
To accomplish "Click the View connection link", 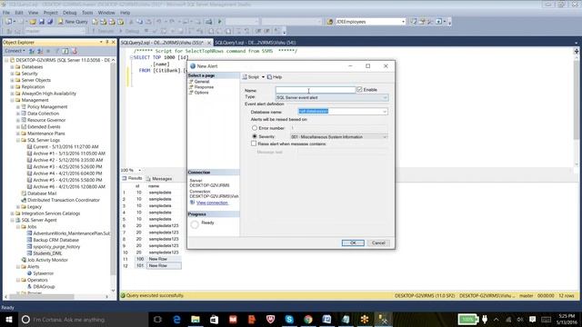I will [212, 203].
